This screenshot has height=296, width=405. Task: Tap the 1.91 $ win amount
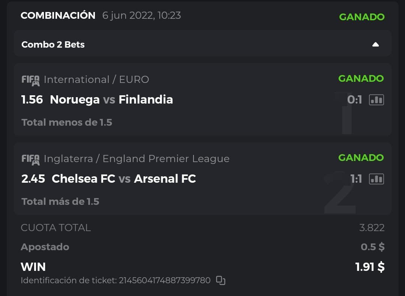point(370,267)
